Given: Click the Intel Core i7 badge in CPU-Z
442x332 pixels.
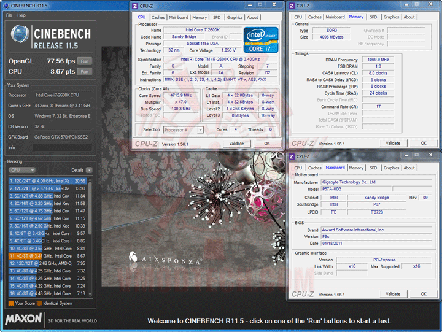Looking at the screenshot, I should 261,40.
